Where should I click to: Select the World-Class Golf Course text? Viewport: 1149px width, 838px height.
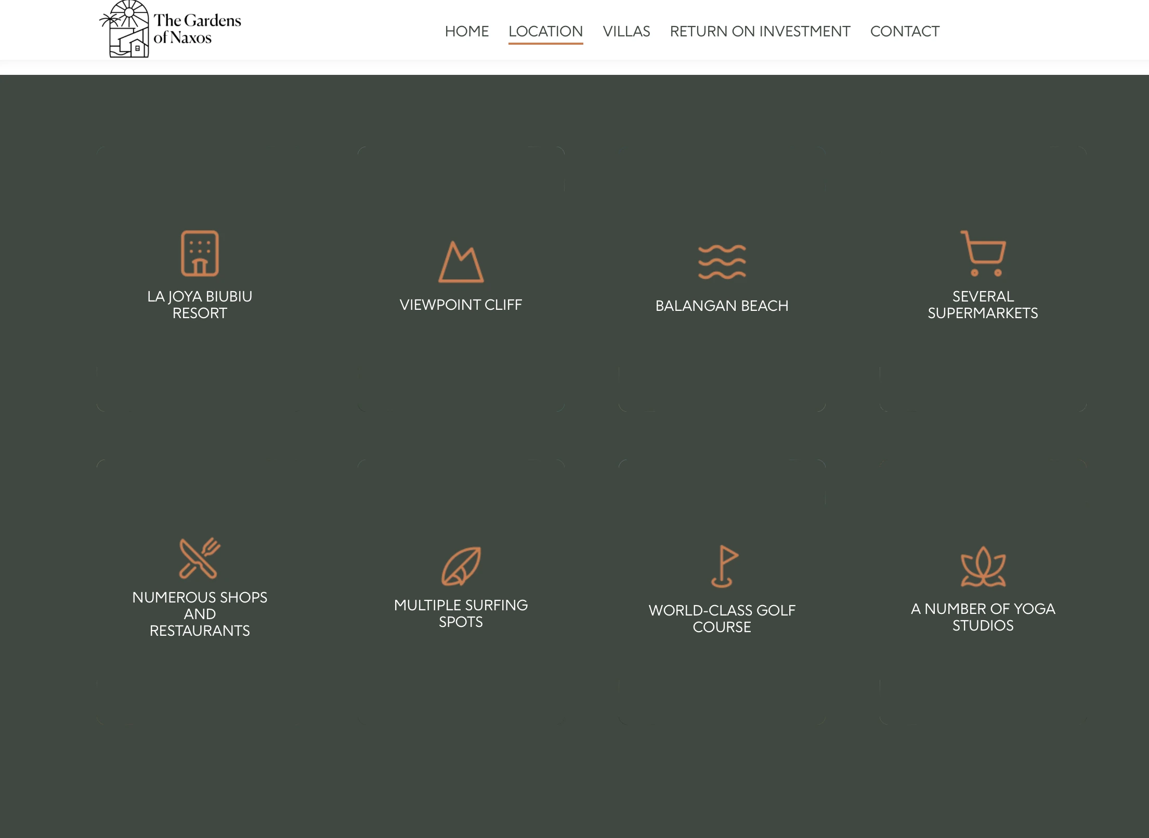pyautogui.click(x=722, y=619)
